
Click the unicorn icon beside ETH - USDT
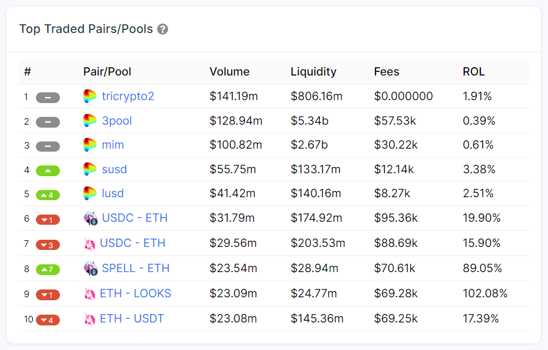[89, 319]
